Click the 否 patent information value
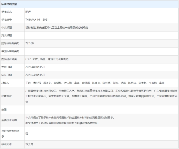This screenshot has width=179, height=149. coord(27,134)
